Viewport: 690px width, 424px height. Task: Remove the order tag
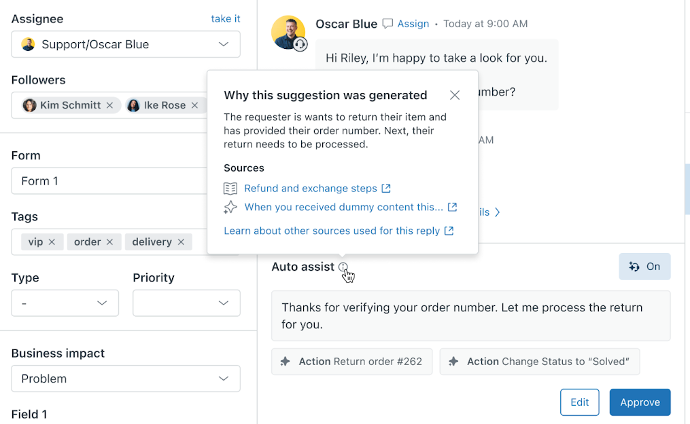click(110, 242)
